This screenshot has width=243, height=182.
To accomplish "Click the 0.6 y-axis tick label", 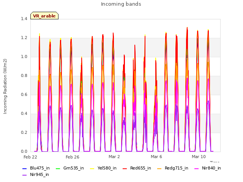I will pos(24,94).
